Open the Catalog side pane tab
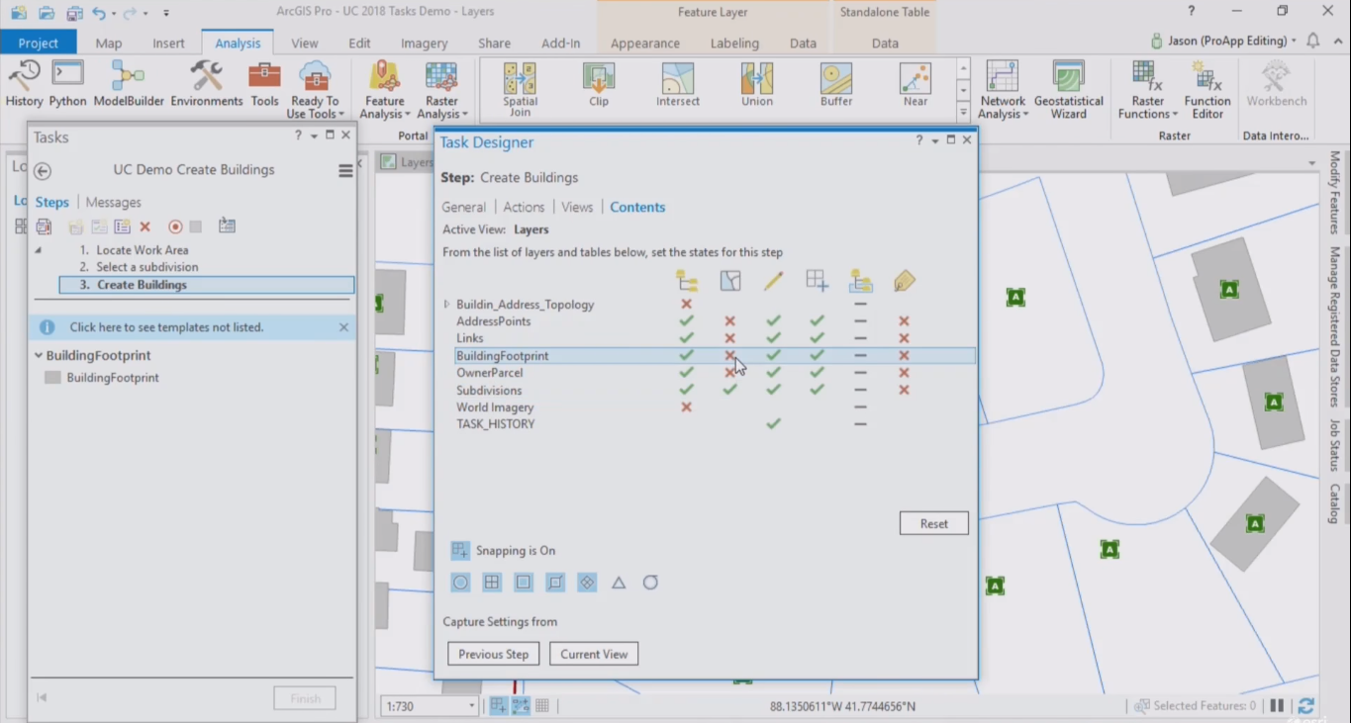Screen dimensions: 1351x723 click(x=1335, y=503)
